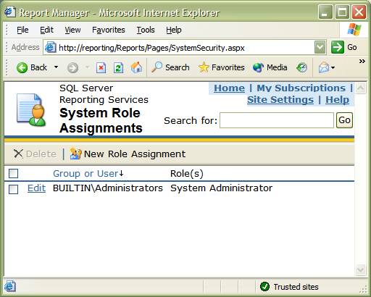Click the System Administrator role text
This screenshot has width=371, height=297.
[222, 188]
